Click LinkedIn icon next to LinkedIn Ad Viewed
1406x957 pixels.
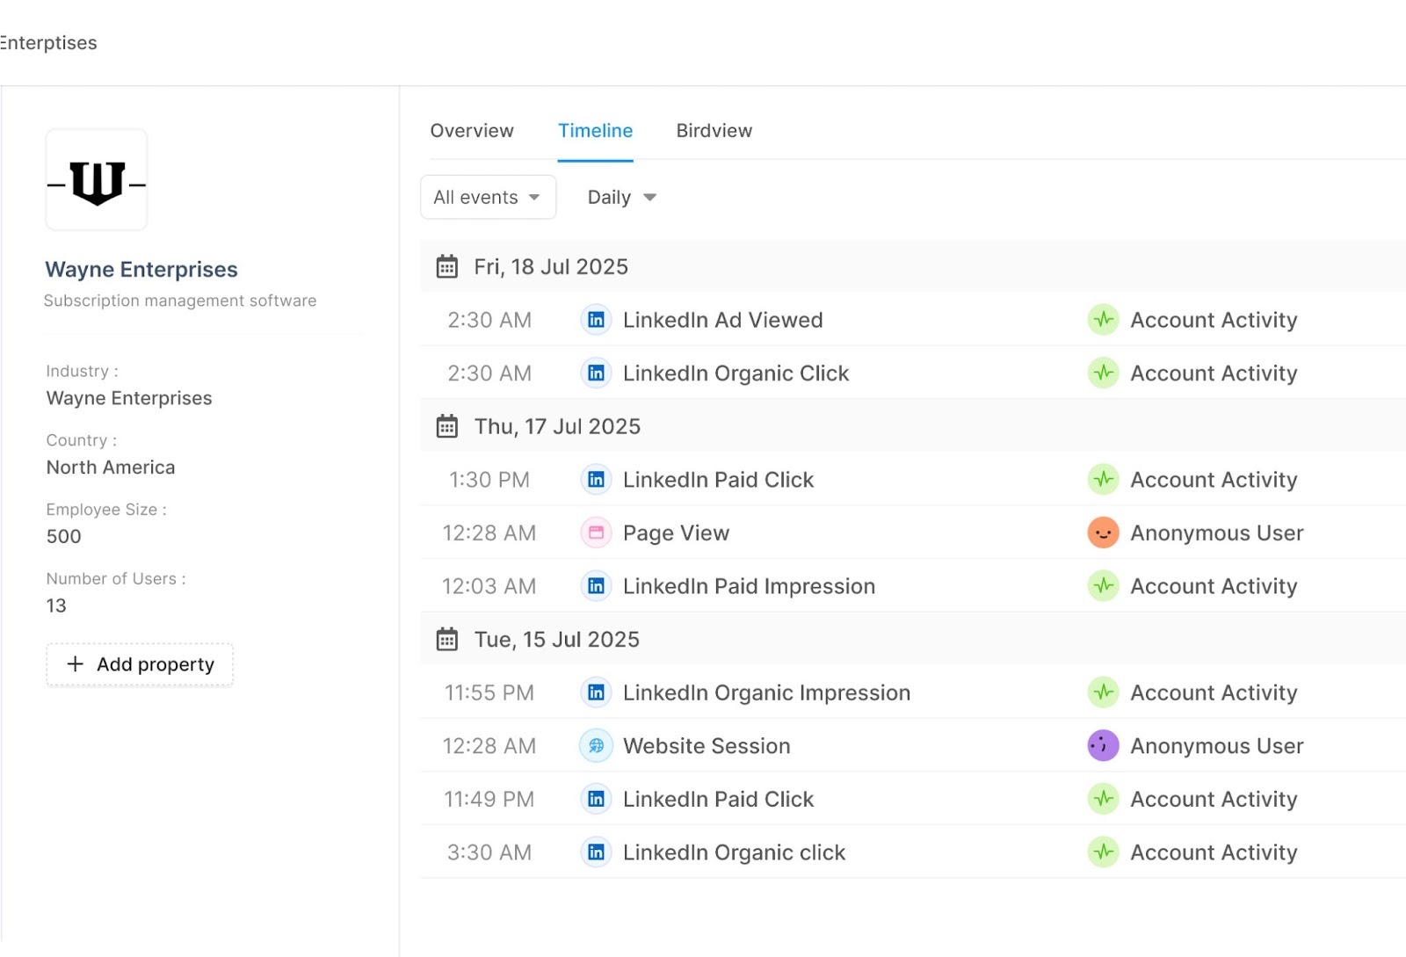coord(596,320)
